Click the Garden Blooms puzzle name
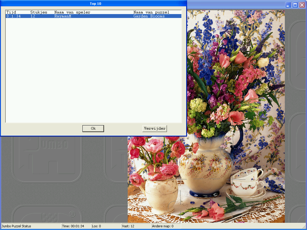The width and height of the screenshot is (307, 230). (149, 16)
